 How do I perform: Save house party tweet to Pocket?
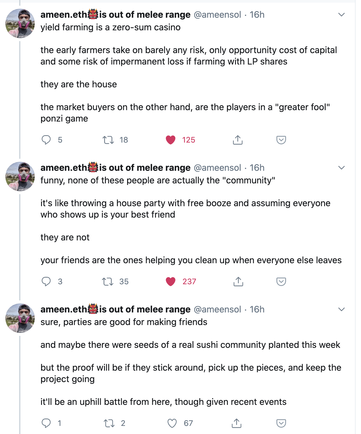[x=281, y=282]
